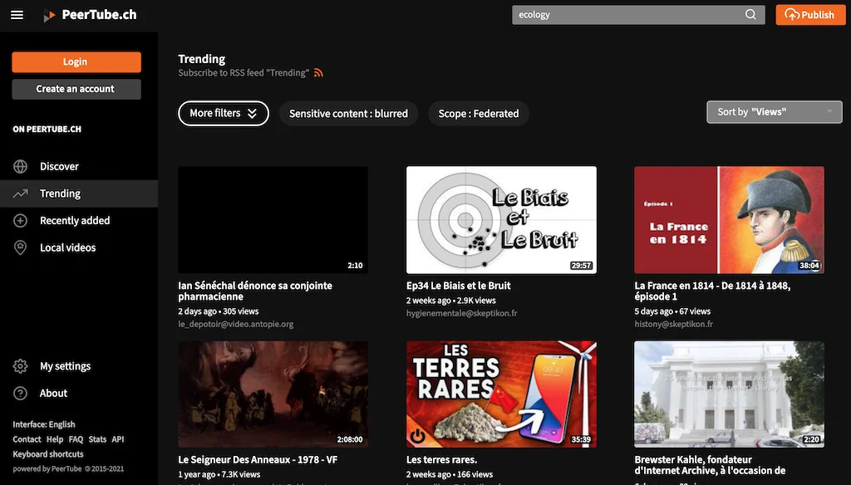Click title Ian Sénéchal dénonce sa conjointe
The width and height of the screenshot is (851, 485).
pyautogui.click(x=255, y=291)
